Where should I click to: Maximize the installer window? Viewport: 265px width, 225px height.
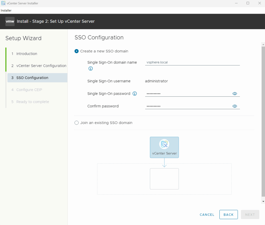pyautogui.click(x=248, y=3)
